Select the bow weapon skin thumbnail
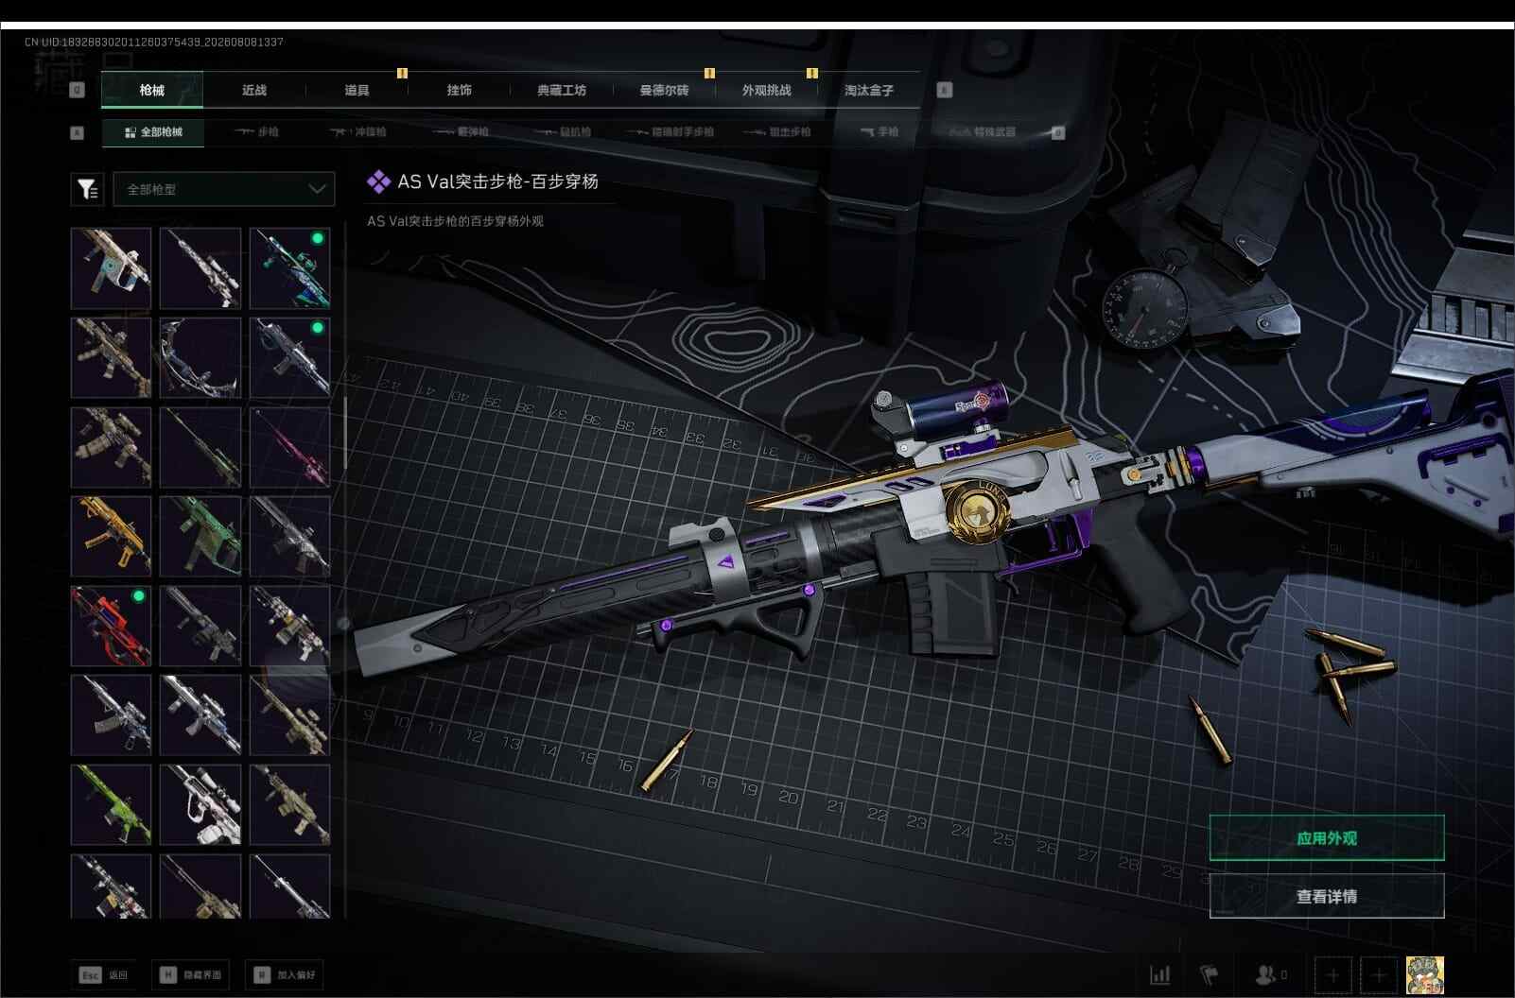1515x998 pixels. click(200, 357)
